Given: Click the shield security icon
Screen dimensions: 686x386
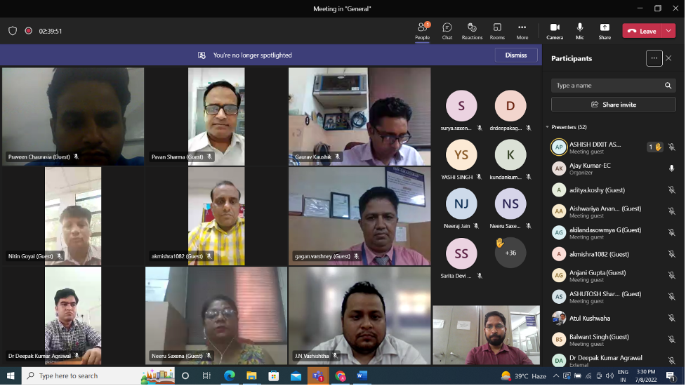Looking at the screenshot, I should click(x=13, y=31).
